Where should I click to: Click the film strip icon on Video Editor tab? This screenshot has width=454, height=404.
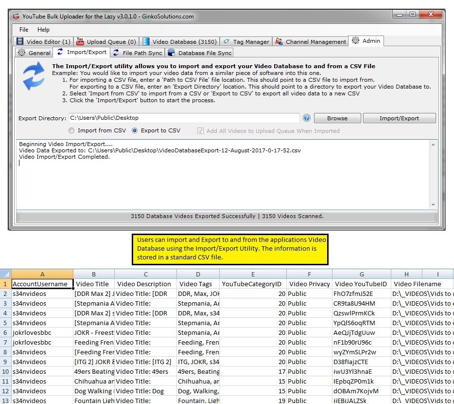click(x=20, y=41)
